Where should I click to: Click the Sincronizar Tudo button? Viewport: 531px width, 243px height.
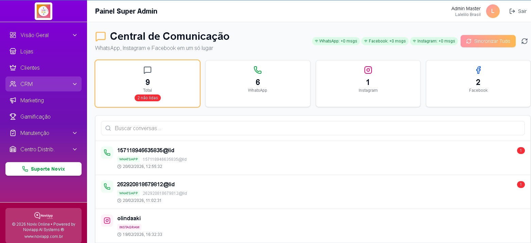click(488, 41)
